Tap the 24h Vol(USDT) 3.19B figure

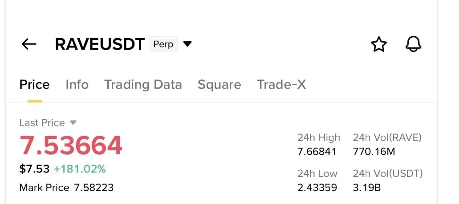[x=367, y=188]
